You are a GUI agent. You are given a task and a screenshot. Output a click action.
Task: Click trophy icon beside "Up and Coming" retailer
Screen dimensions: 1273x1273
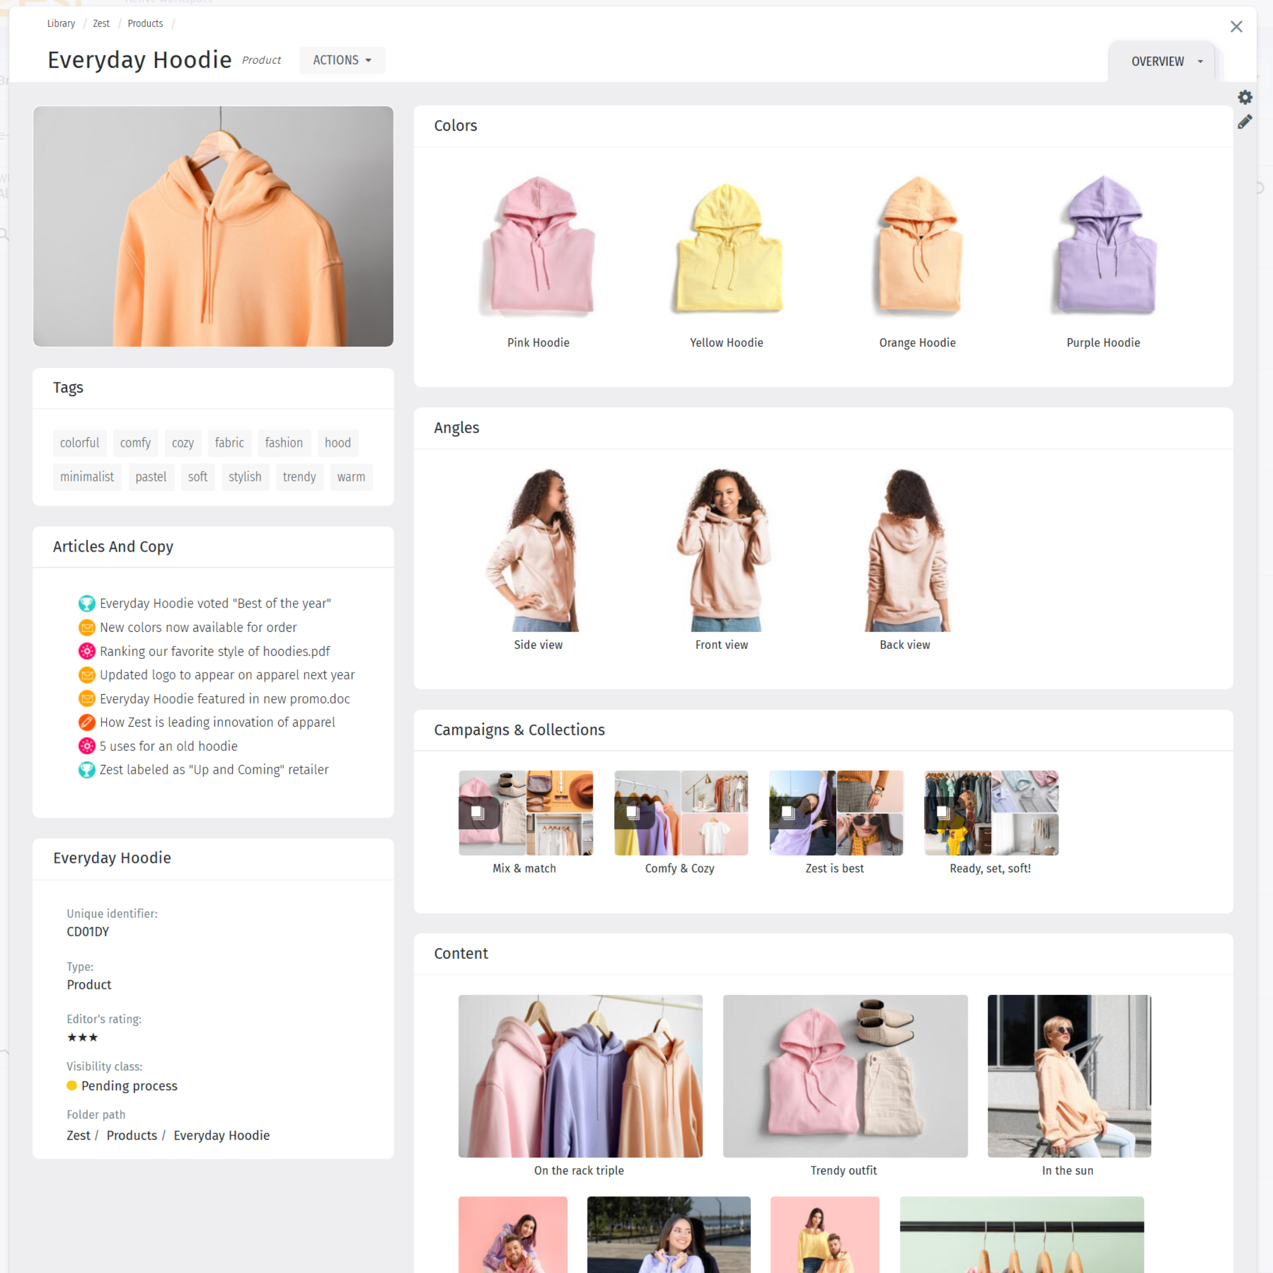86,770
